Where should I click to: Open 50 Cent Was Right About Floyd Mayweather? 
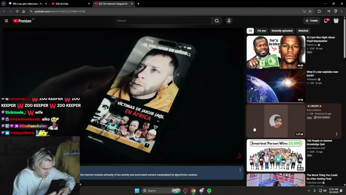click(321, 39)
